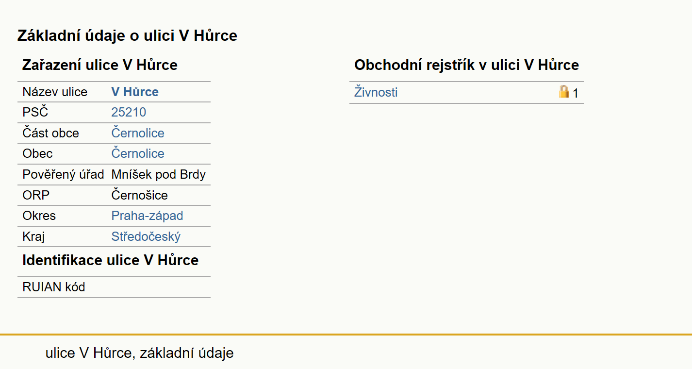The width and height of the screenshot is (692, 369).
Task: Click the Obchodní rejstřík v ulici heading
Action: 466,65
